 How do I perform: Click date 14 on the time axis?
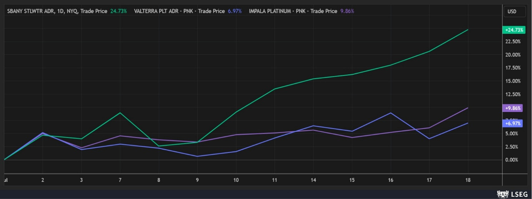313,180
